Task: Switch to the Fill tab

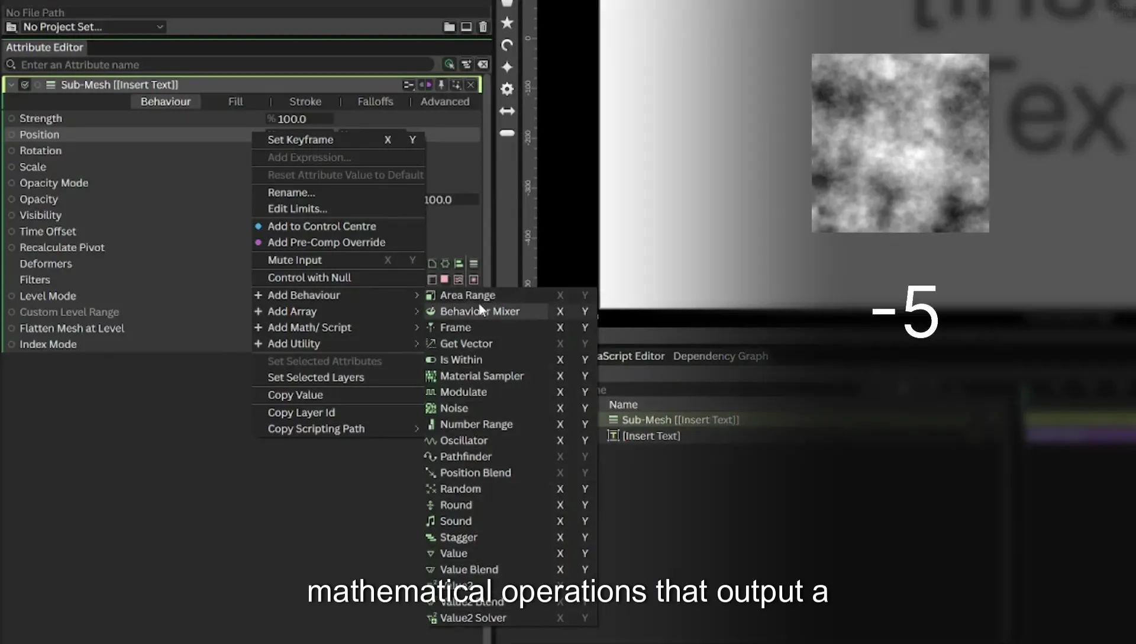Action: tap(235, 101)
